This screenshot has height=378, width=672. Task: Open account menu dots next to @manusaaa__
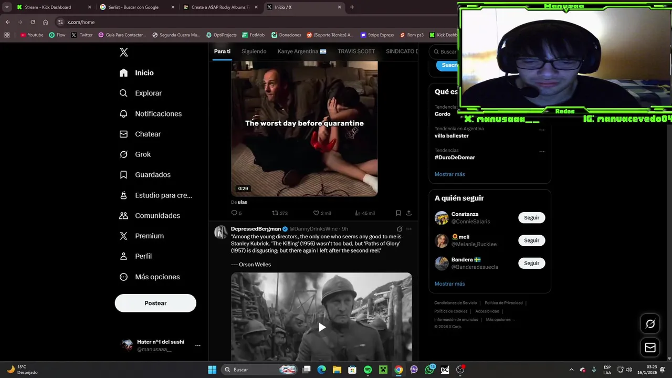198,345
